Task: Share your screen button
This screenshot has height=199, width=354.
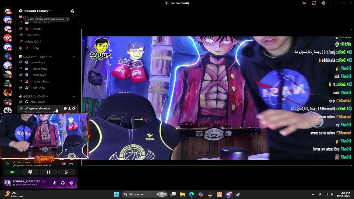Action: point(30,172)
